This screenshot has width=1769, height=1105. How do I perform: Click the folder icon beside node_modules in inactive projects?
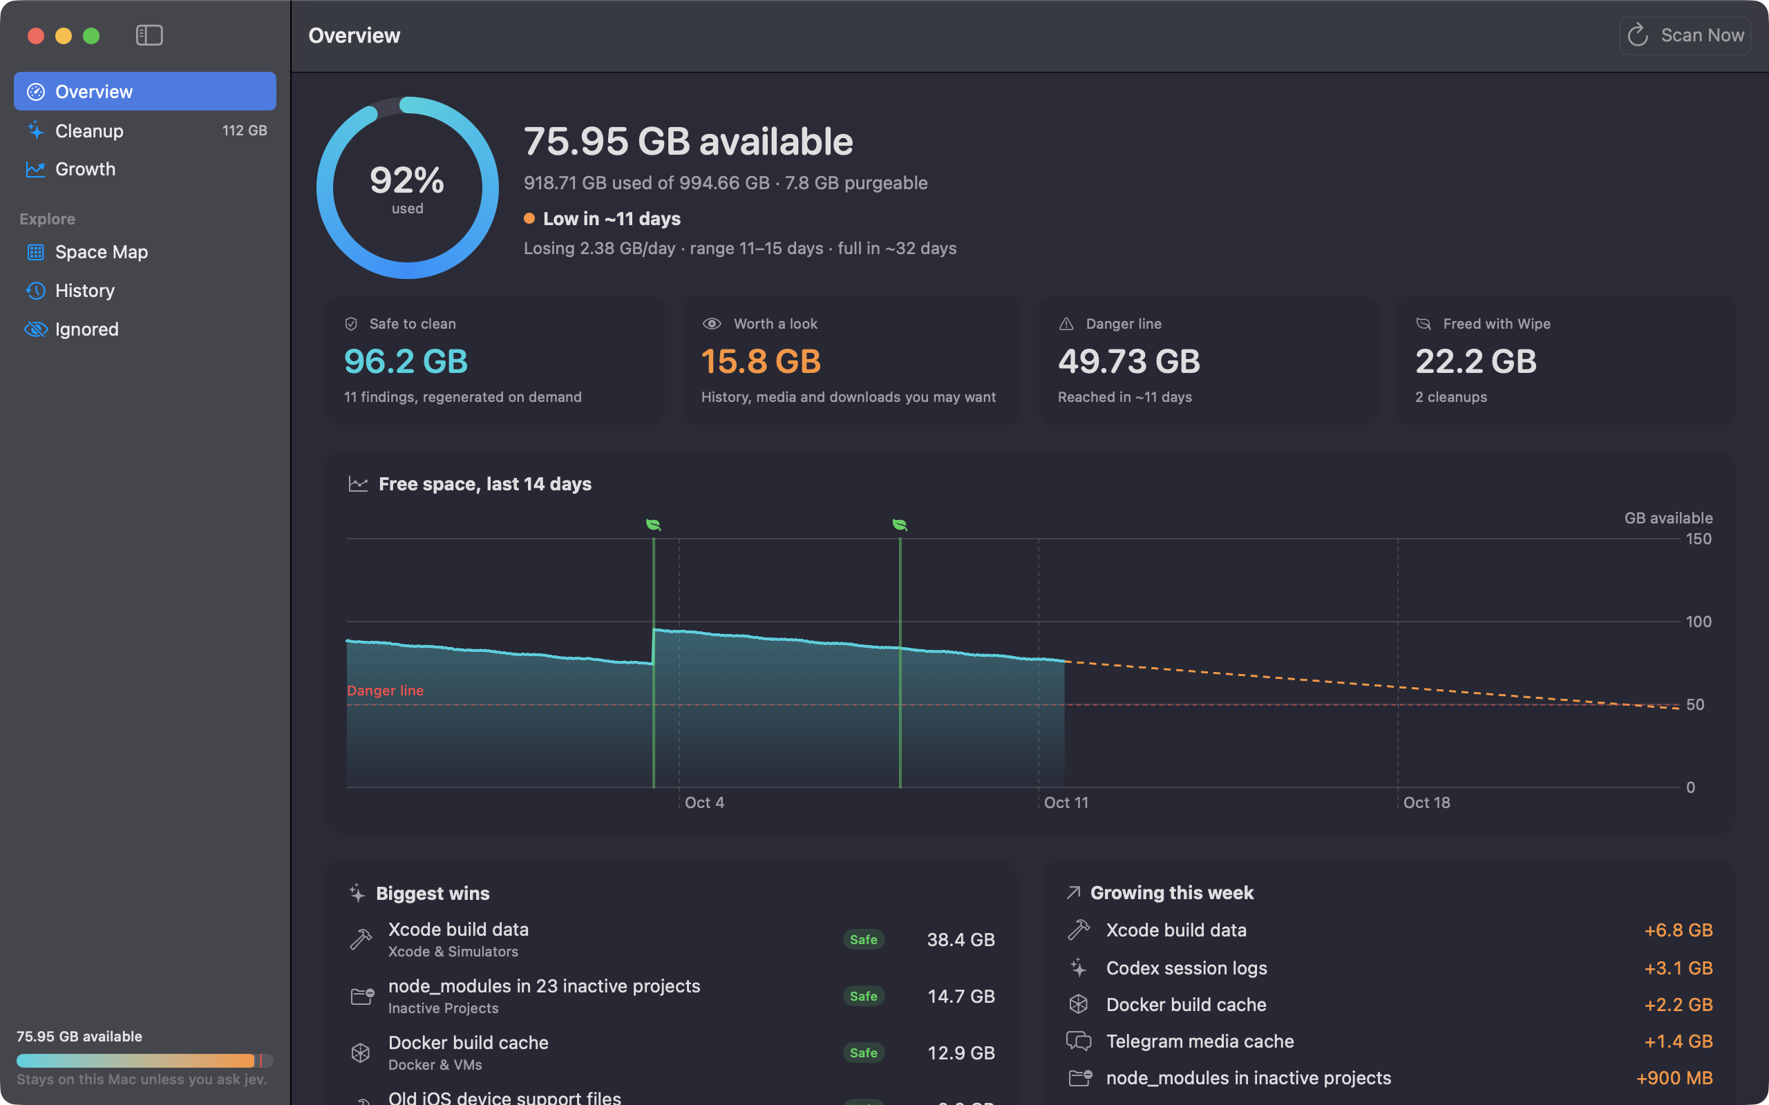1079,1077
